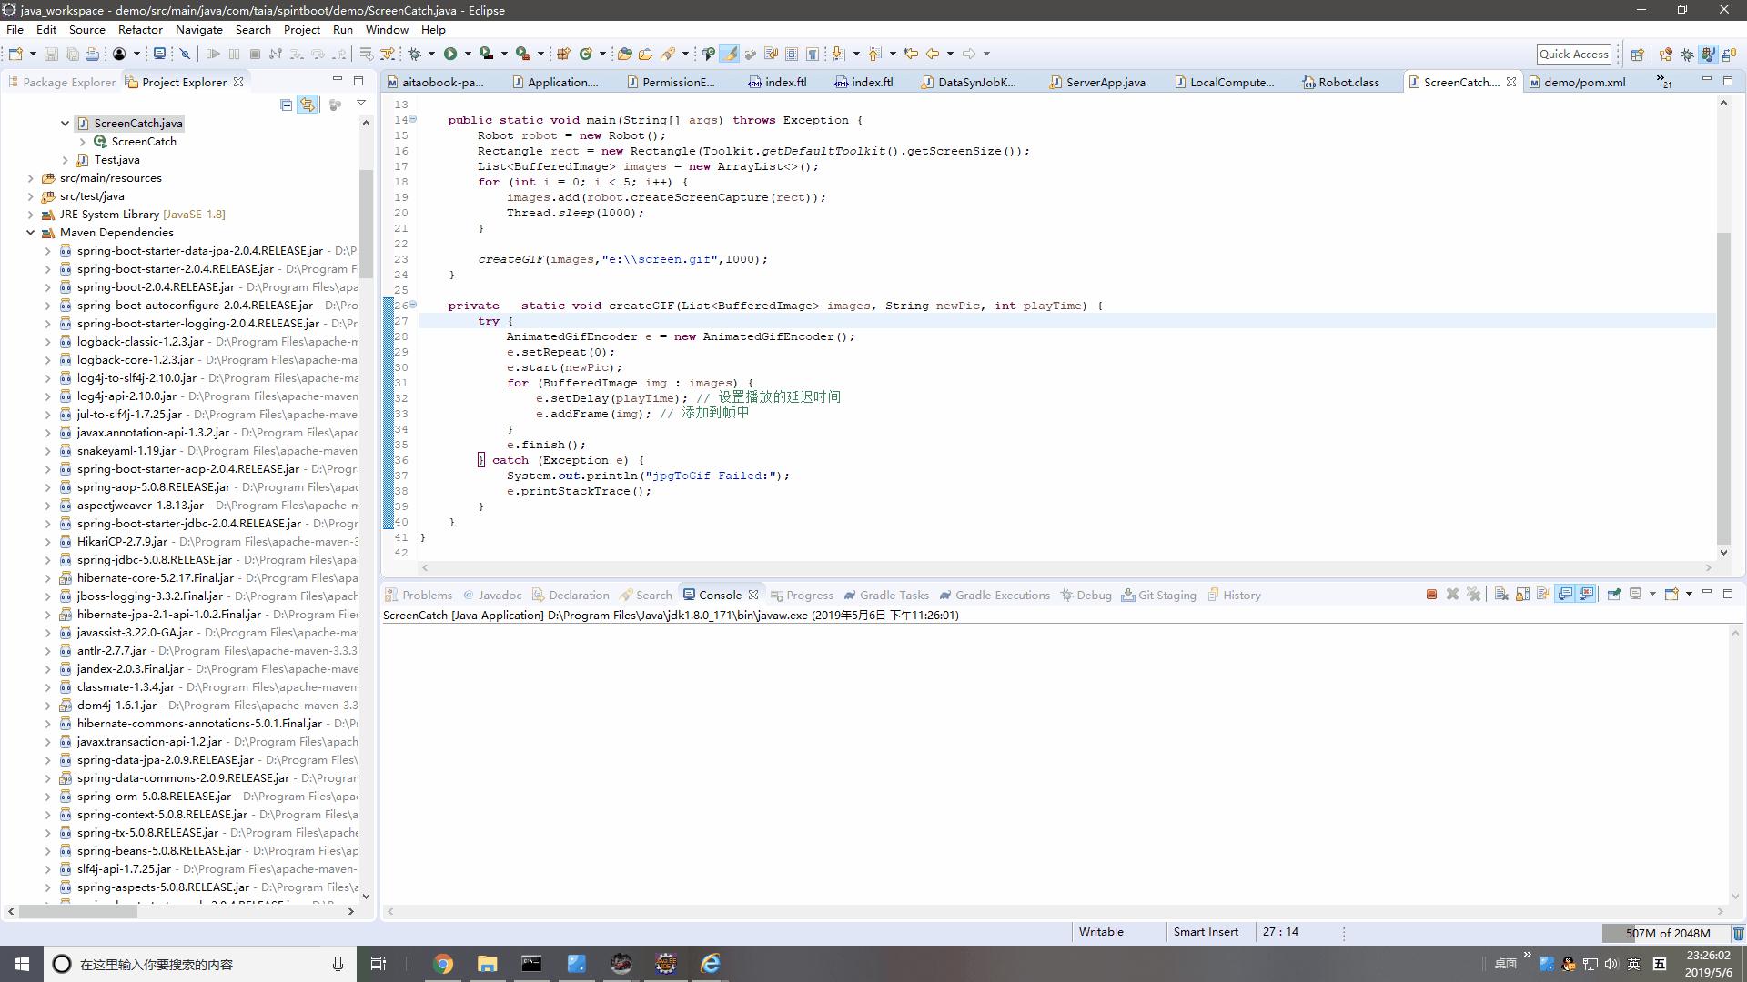The image size is (1747, 982).
Task: Click Collapse All in Project Explorer
Action: (x=286, y=105)
